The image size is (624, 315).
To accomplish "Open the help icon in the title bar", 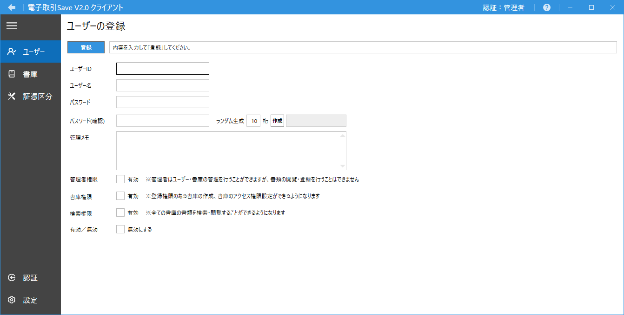I will click(x=546, y=7).
